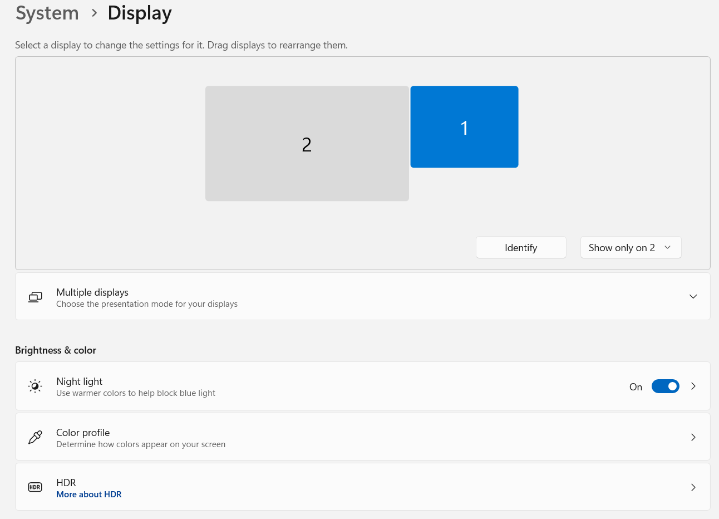This screenshot has height=519, width=719.
Task: Click the 'HDR' title text
Action: [66, 483]
